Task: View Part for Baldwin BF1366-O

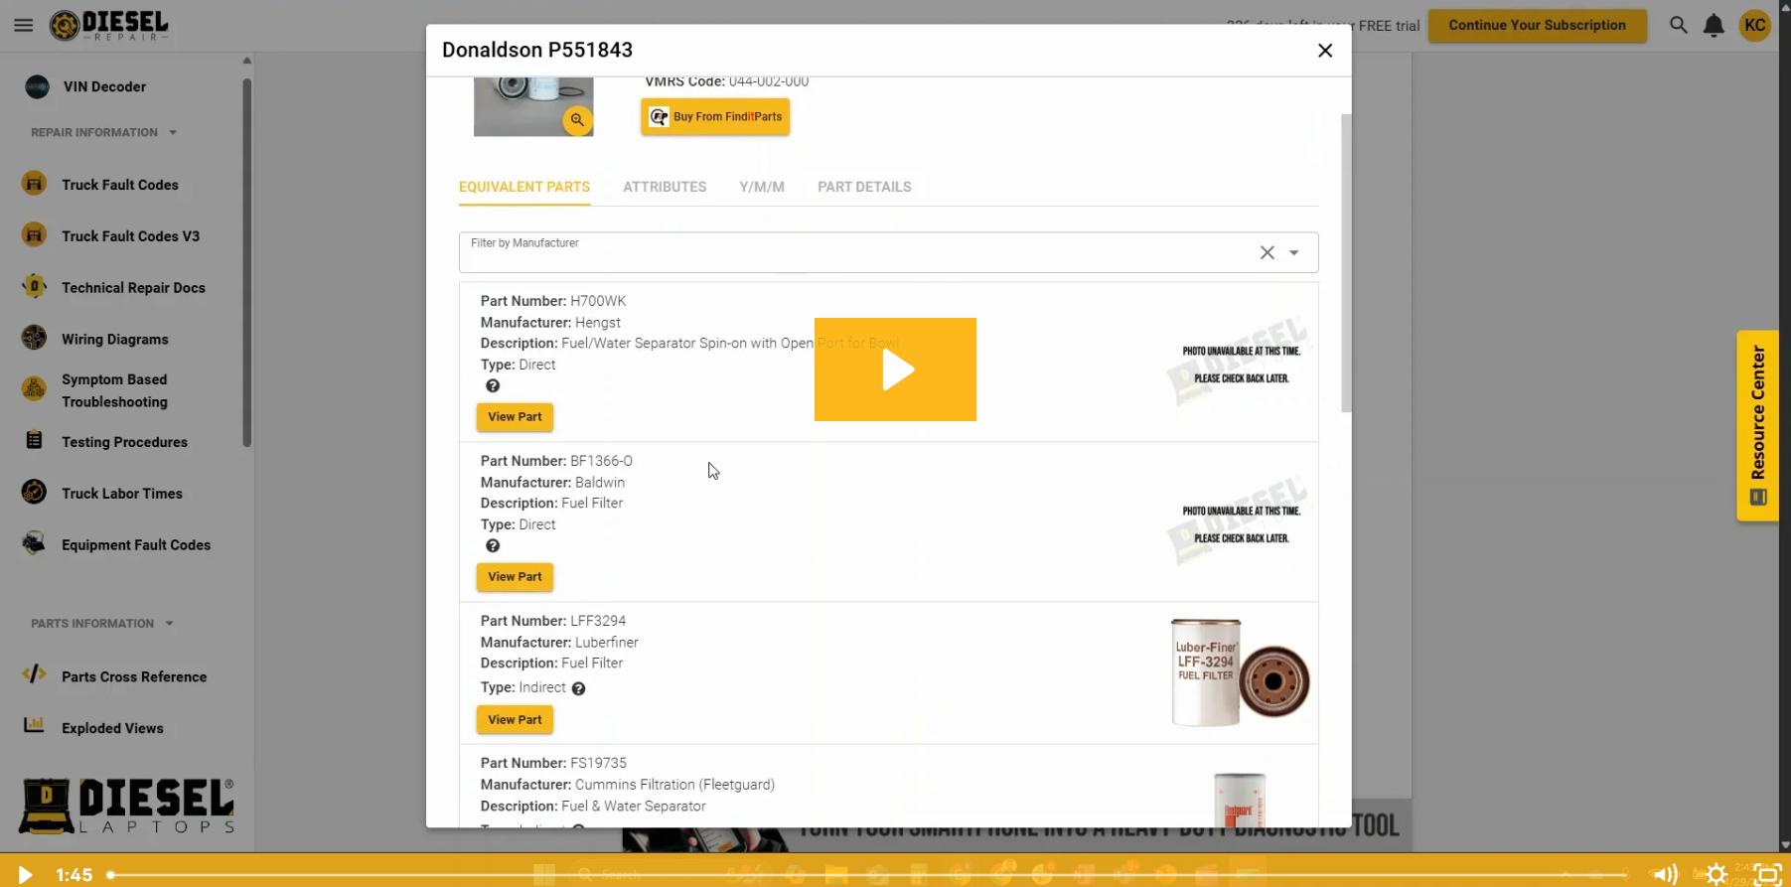Action: 515,577
